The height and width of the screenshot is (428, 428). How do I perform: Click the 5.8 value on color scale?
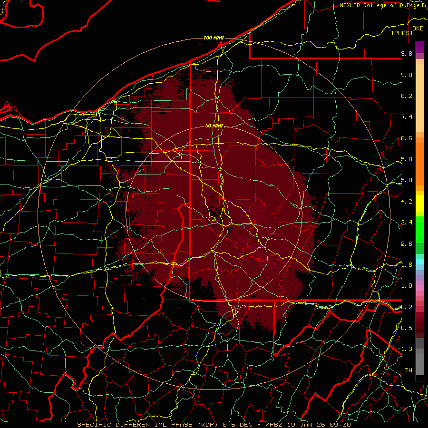[x=407, y=159]
